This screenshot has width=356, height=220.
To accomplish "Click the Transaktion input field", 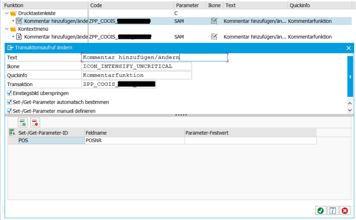I will coord(119,84).
